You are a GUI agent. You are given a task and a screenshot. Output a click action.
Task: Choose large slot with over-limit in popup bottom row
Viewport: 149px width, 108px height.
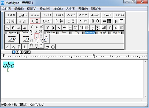click(32, 46)
